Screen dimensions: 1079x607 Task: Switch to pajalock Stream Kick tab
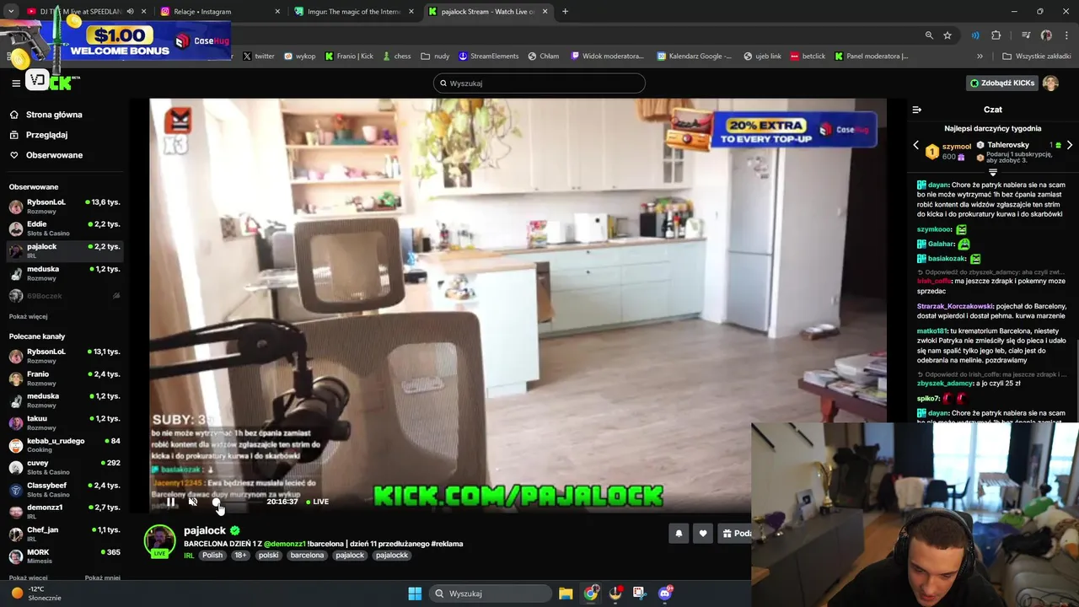489,12
